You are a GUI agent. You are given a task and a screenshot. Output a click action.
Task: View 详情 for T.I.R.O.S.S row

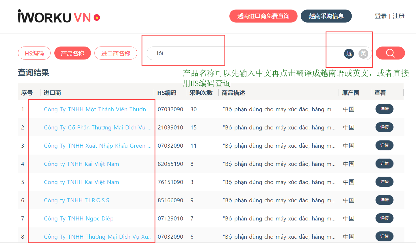(385, 200)
